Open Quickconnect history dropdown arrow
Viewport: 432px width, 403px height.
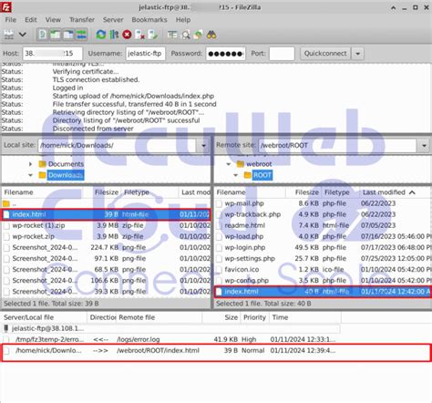point(358,54)
